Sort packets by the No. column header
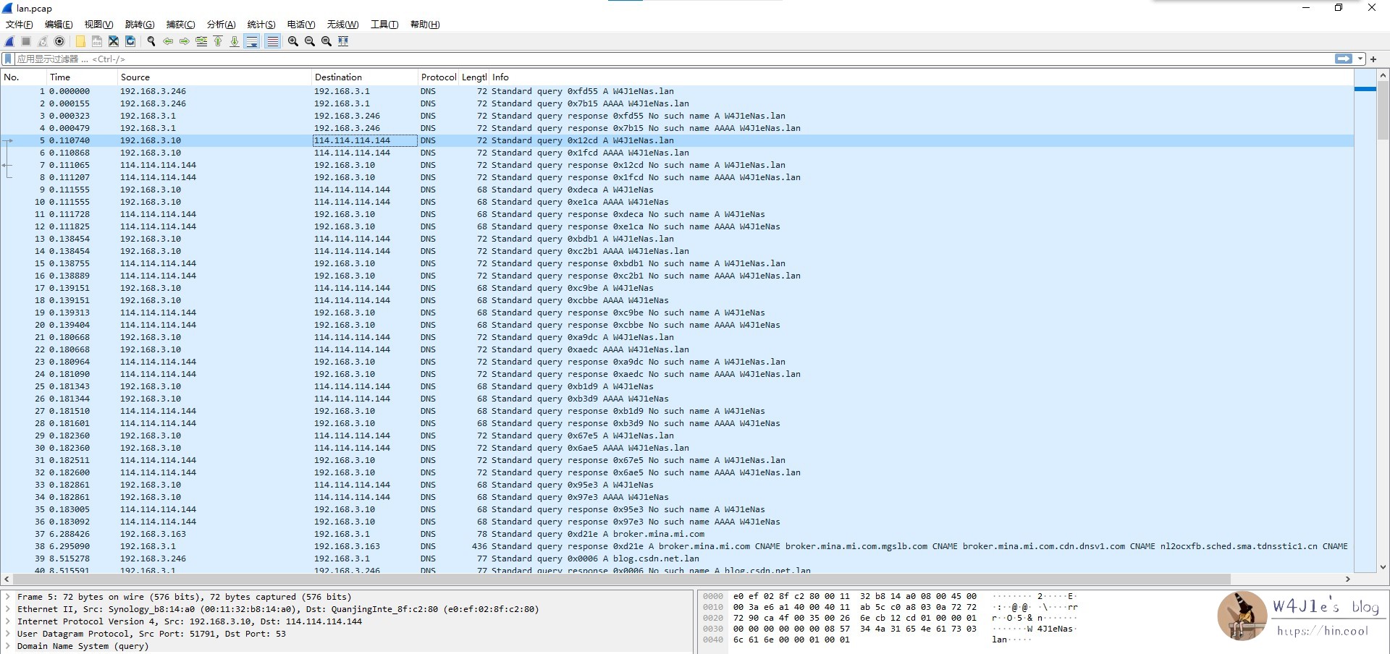The height and width of the screenshot is (654, 1390). click(x=23, y=77)
